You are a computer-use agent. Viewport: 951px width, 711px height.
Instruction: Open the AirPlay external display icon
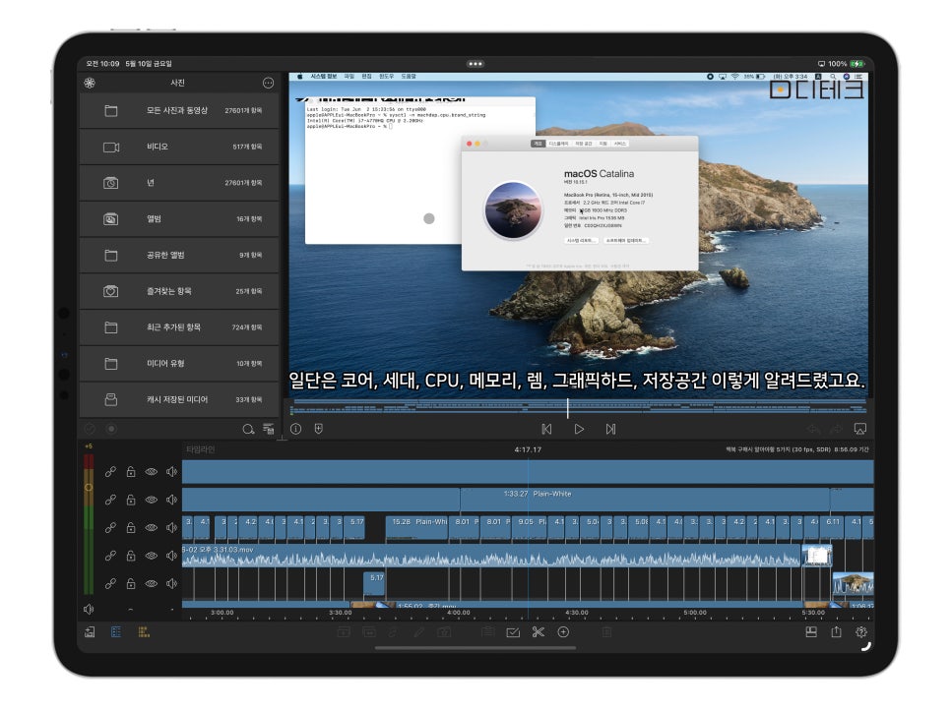coord(860,429)
